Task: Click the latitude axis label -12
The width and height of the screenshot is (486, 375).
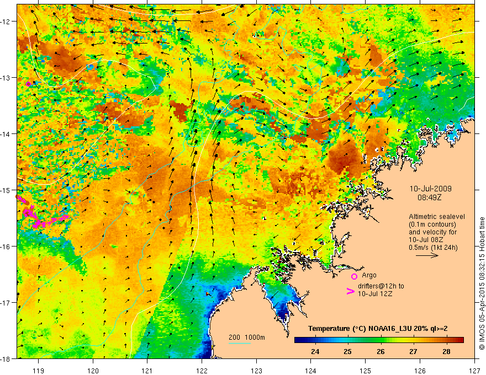Action: coord(6,22)
